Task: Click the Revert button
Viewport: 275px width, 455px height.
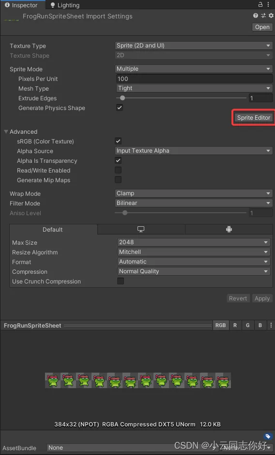Action: (x=238, y=298)
